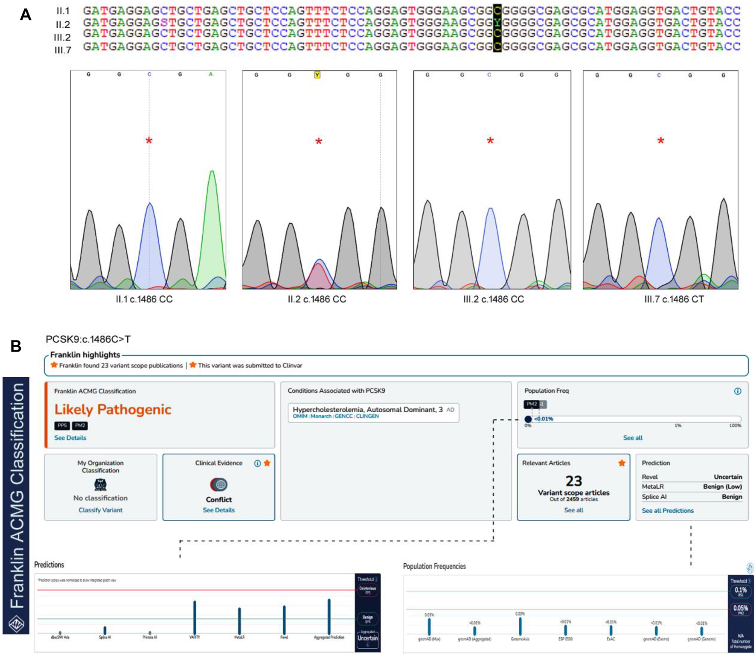Click the PP5 evidence tag
Screen dimensions: 756x655
tap(62, 425)
